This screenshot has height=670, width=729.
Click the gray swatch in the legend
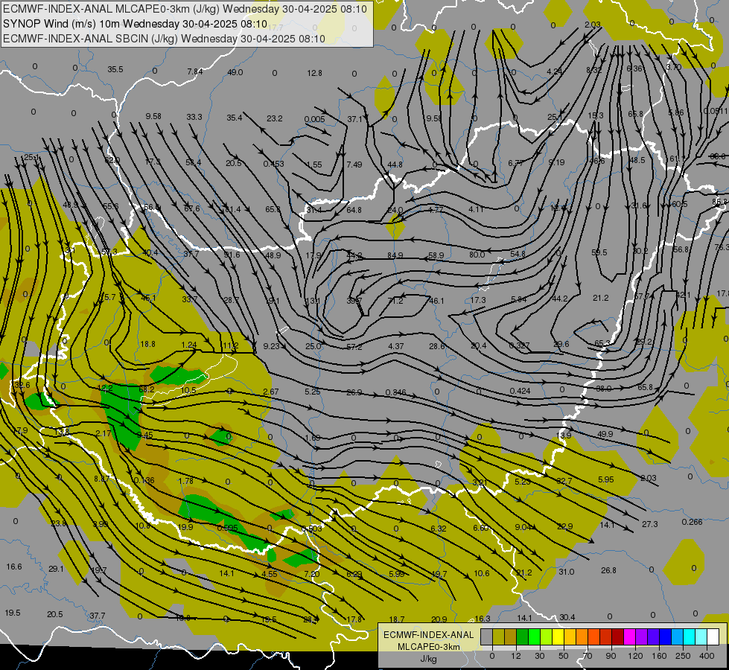coord(486,637)
